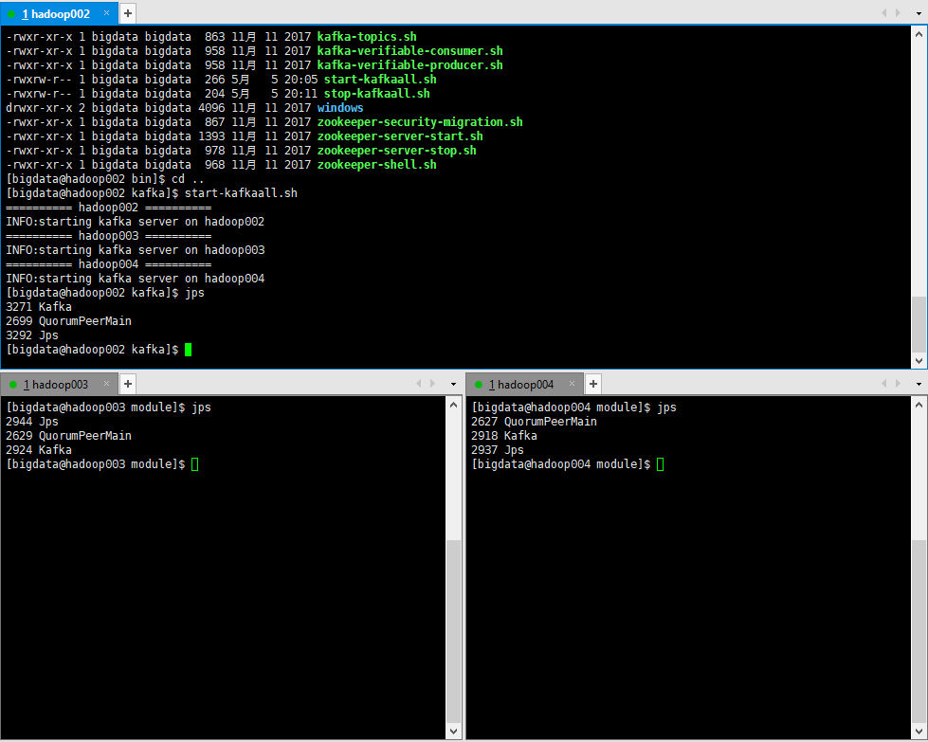Click 'INFO:starting kafka server on hadoop003' line
The image size is (928, 742).
point(135,249)
